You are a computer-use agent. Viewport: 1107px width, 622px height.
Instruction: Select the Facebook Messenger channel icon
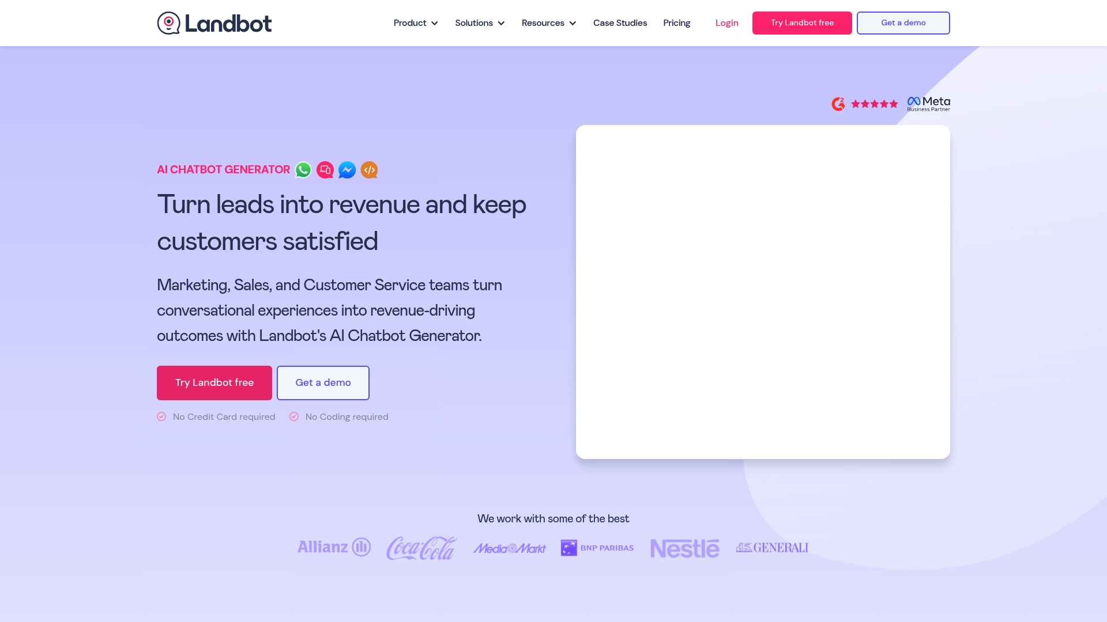(347, 170)
